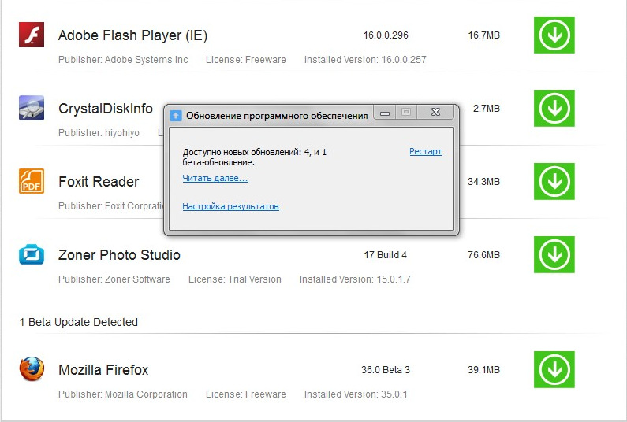
Task: Click the Mozilla Firefox globe icon
Action: [32, 369]
